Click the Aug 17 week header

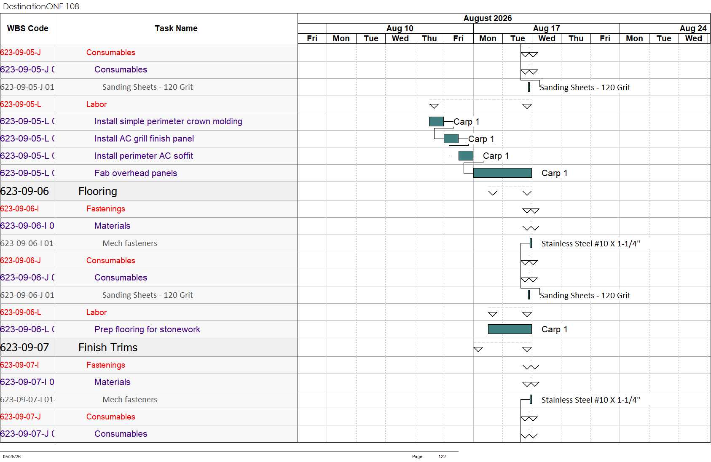point(547,28)
